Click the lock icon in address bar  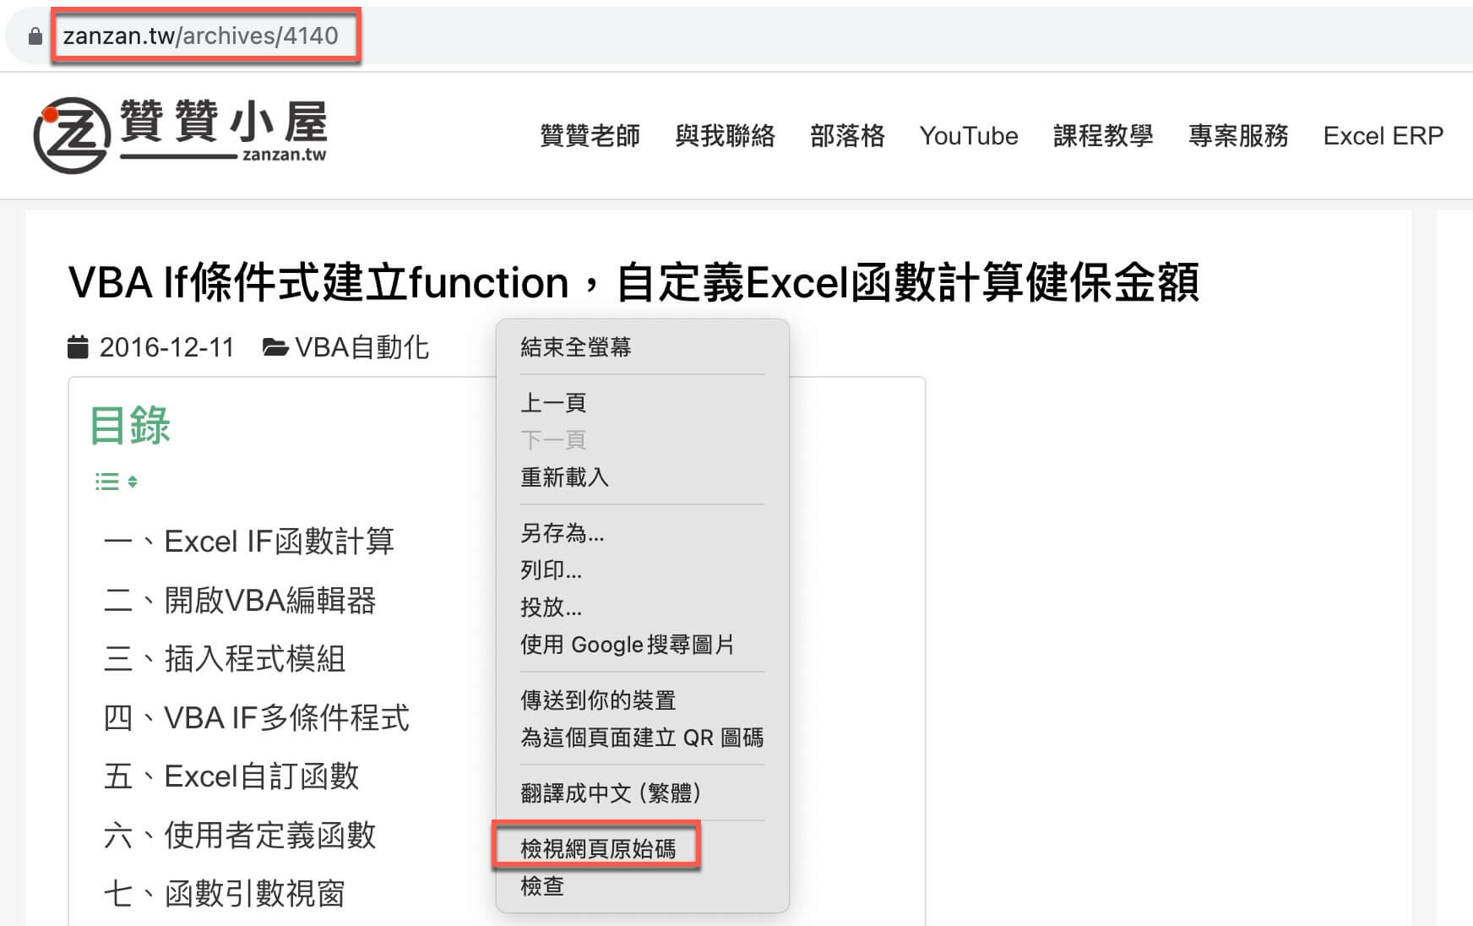(35, 36)
